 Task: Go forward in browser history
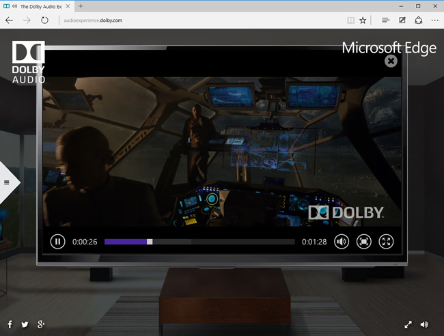click(x=27, y=20)
